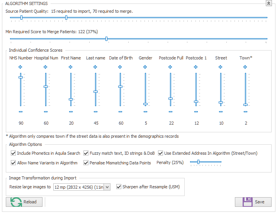Increase Postcode Full score with plus icon
277x213 pixels.
click(x=170, y=67)
